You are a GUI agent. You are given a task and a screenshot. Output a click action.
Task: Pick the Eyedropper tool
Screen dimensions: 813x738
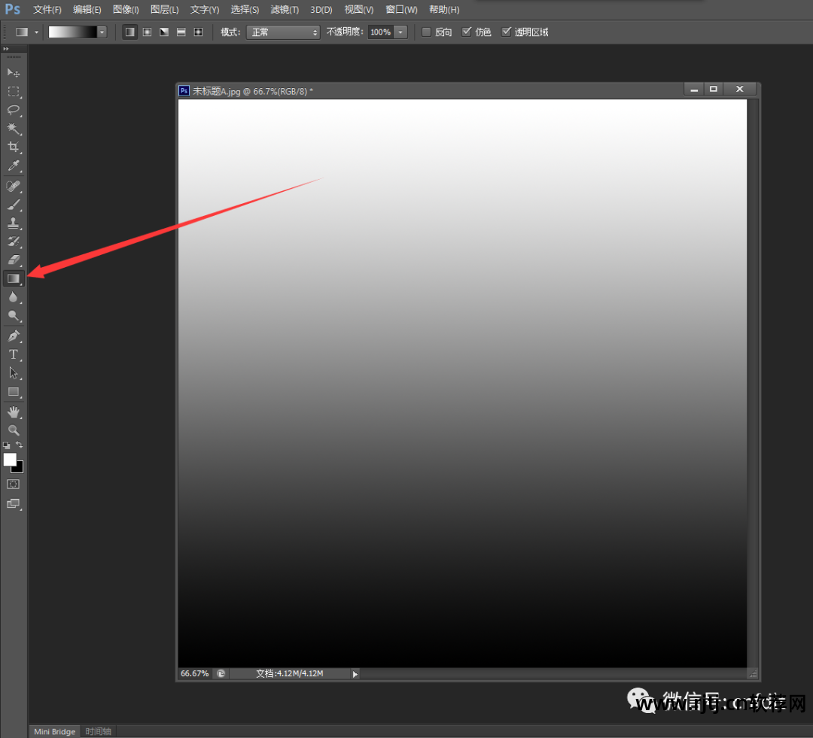[14, 166]
